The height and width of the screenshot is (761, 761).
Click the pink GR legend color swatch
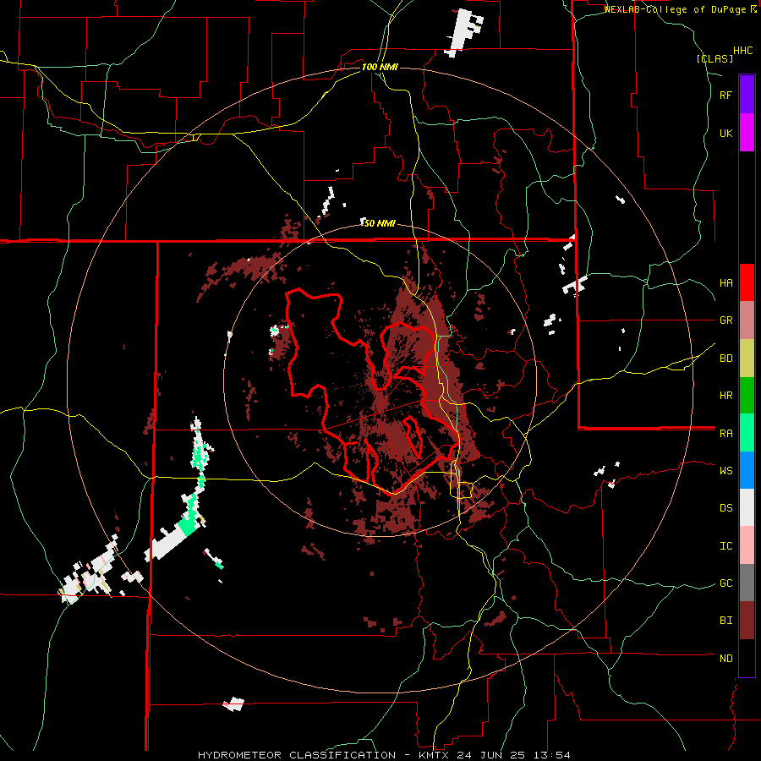[747, 320]
